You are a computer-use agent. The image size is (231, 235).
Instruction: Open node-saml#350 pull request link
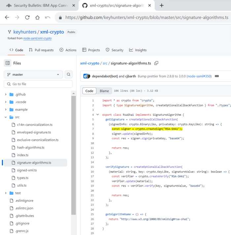199,76
